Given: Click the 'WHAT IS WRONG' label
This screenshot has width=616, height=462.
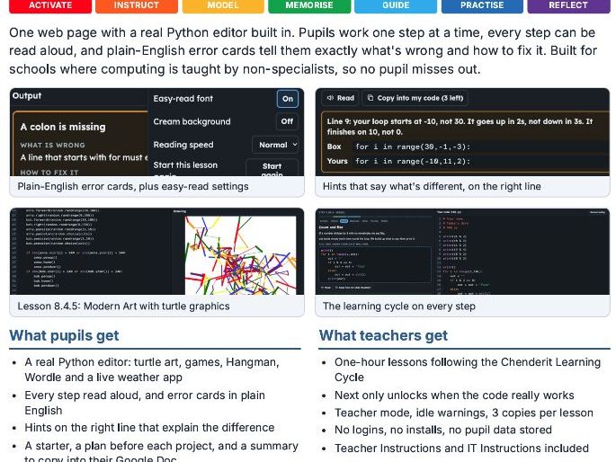Looking at the screenshot, I should [52, 145].
